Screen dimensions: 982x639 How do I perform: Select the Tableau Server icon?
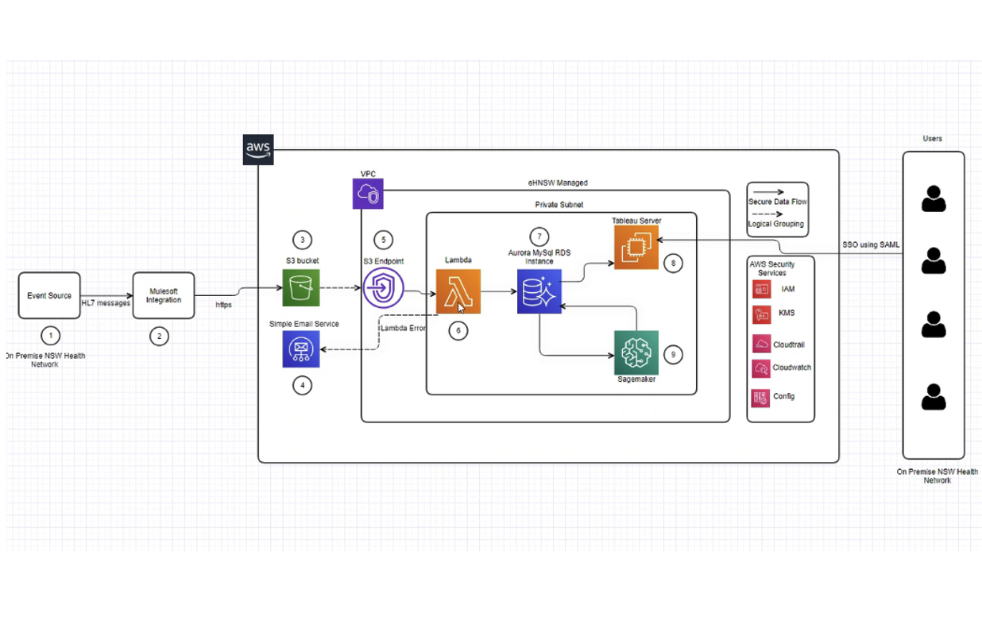[x=636, y=247]
